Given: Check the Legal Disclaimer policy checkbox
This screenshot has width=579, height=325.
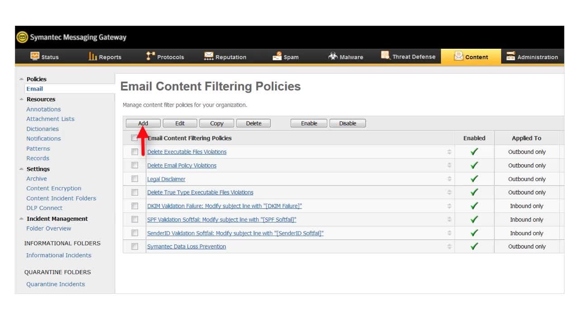Looking at the screenshot, I should pyautogui.click(x=135, y=179).
